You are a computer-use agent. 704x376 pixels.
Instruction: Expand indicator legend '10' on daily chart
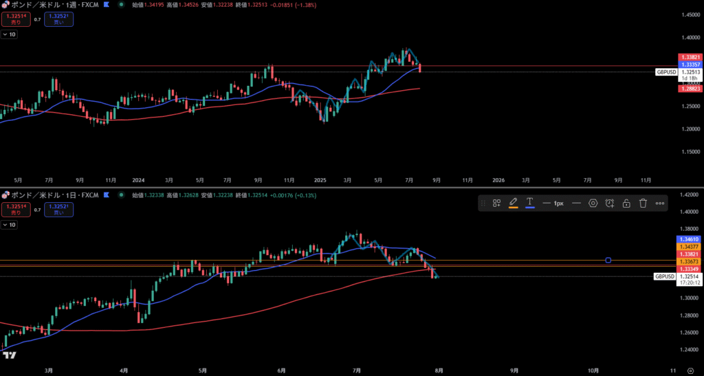(10, 225)
